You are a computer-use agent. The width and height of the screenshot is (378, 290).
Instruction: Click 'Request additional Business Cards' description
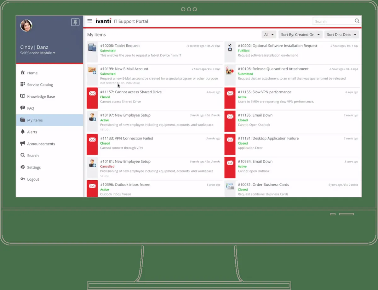pos(263,194)
